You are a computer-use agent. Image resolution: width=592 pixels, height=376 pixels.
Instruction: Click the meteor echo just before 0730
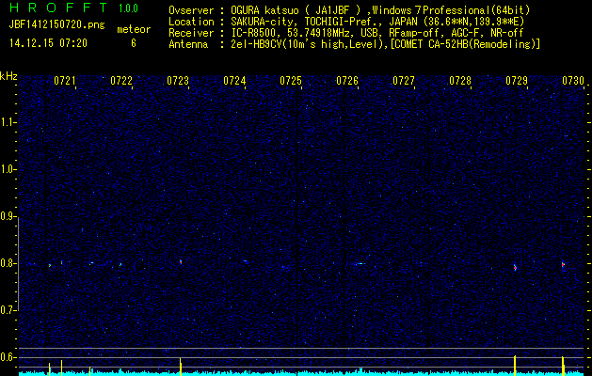click(x=563, y=265)
